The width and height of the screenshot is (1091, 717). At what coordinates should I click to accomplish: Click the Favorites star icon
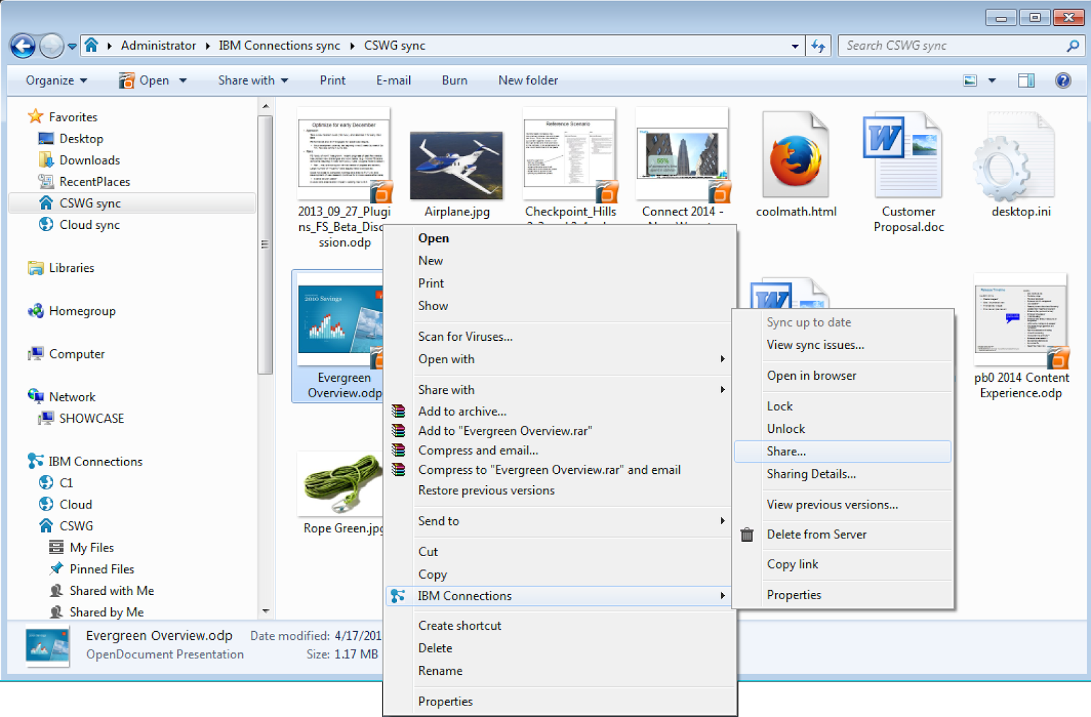pos(35,117)
